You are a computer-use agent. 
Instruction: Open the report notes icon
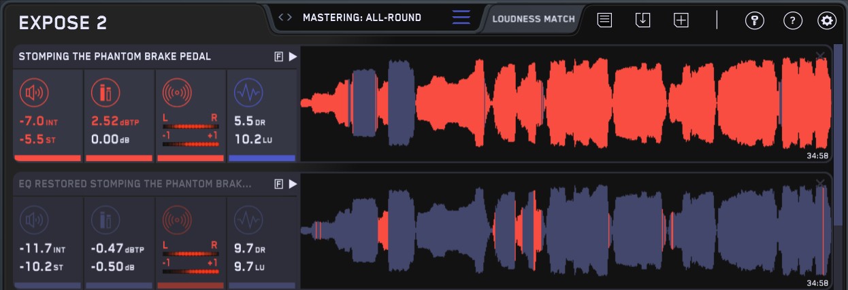pyautogui.click(x=604, y=20)
